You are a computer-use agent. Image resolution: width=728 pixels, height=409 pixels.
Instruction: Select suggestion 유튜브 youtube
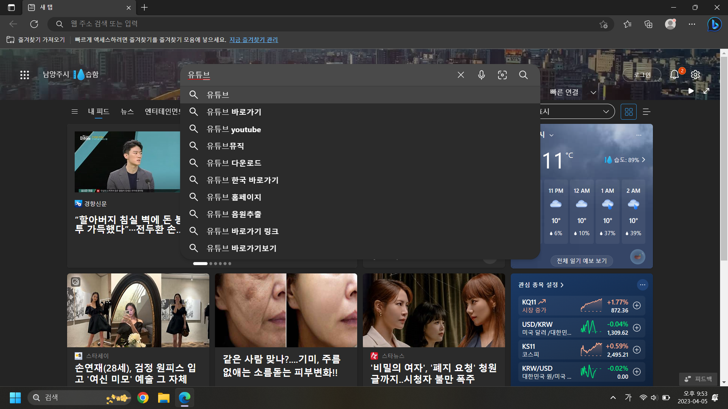[360, 130]
